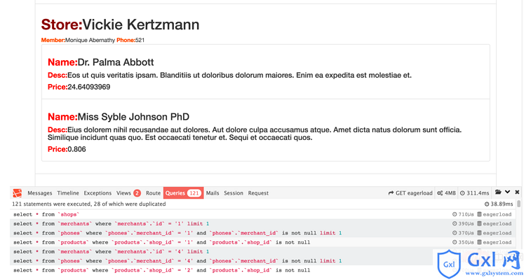531x280 pixels.
Task: Minimize the debugbar with the chevron icon
Action: [x=507, y=192]
